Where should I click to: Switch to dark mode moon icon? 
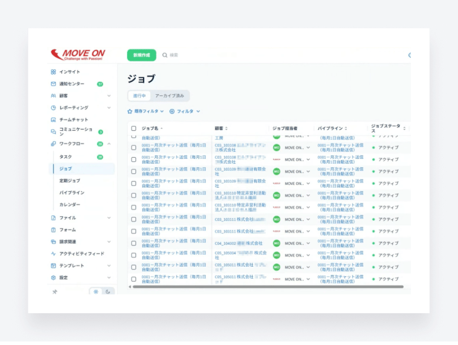point(108,291)
